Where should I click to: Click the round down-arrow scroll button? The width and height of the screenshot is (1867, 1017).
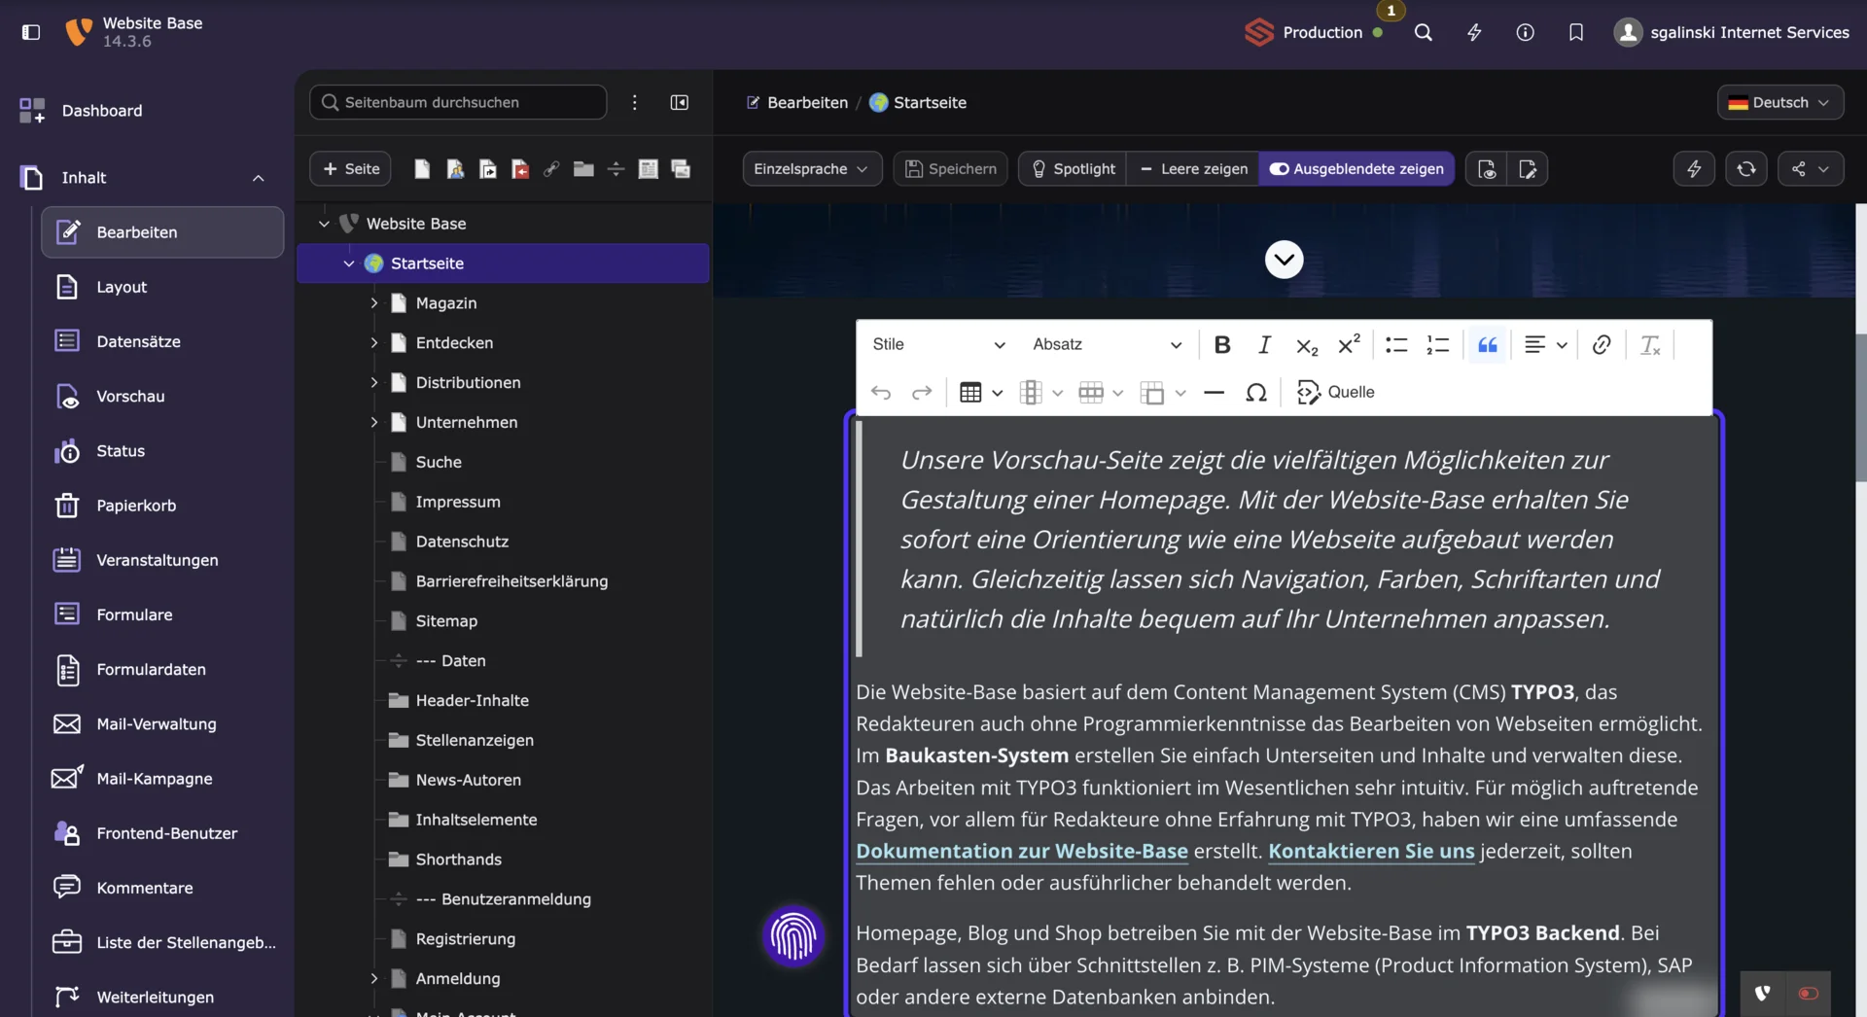tap(1284, 260)
